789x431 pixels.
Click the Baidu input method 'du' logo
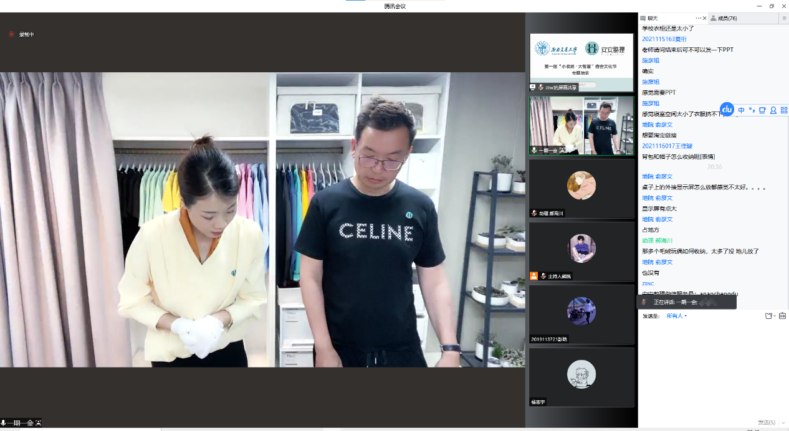click(727, 110)
